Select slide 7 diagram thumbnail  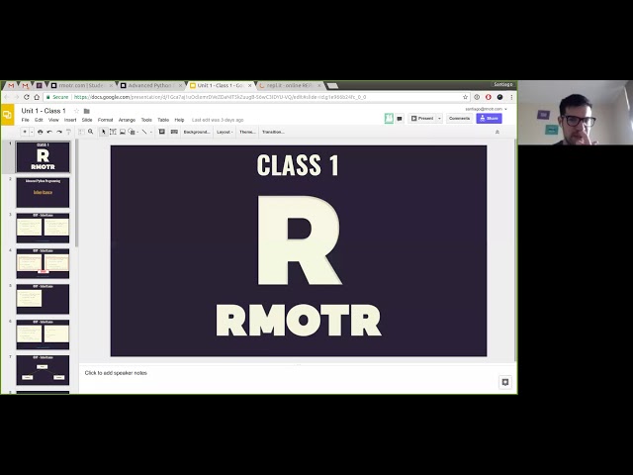43,370
